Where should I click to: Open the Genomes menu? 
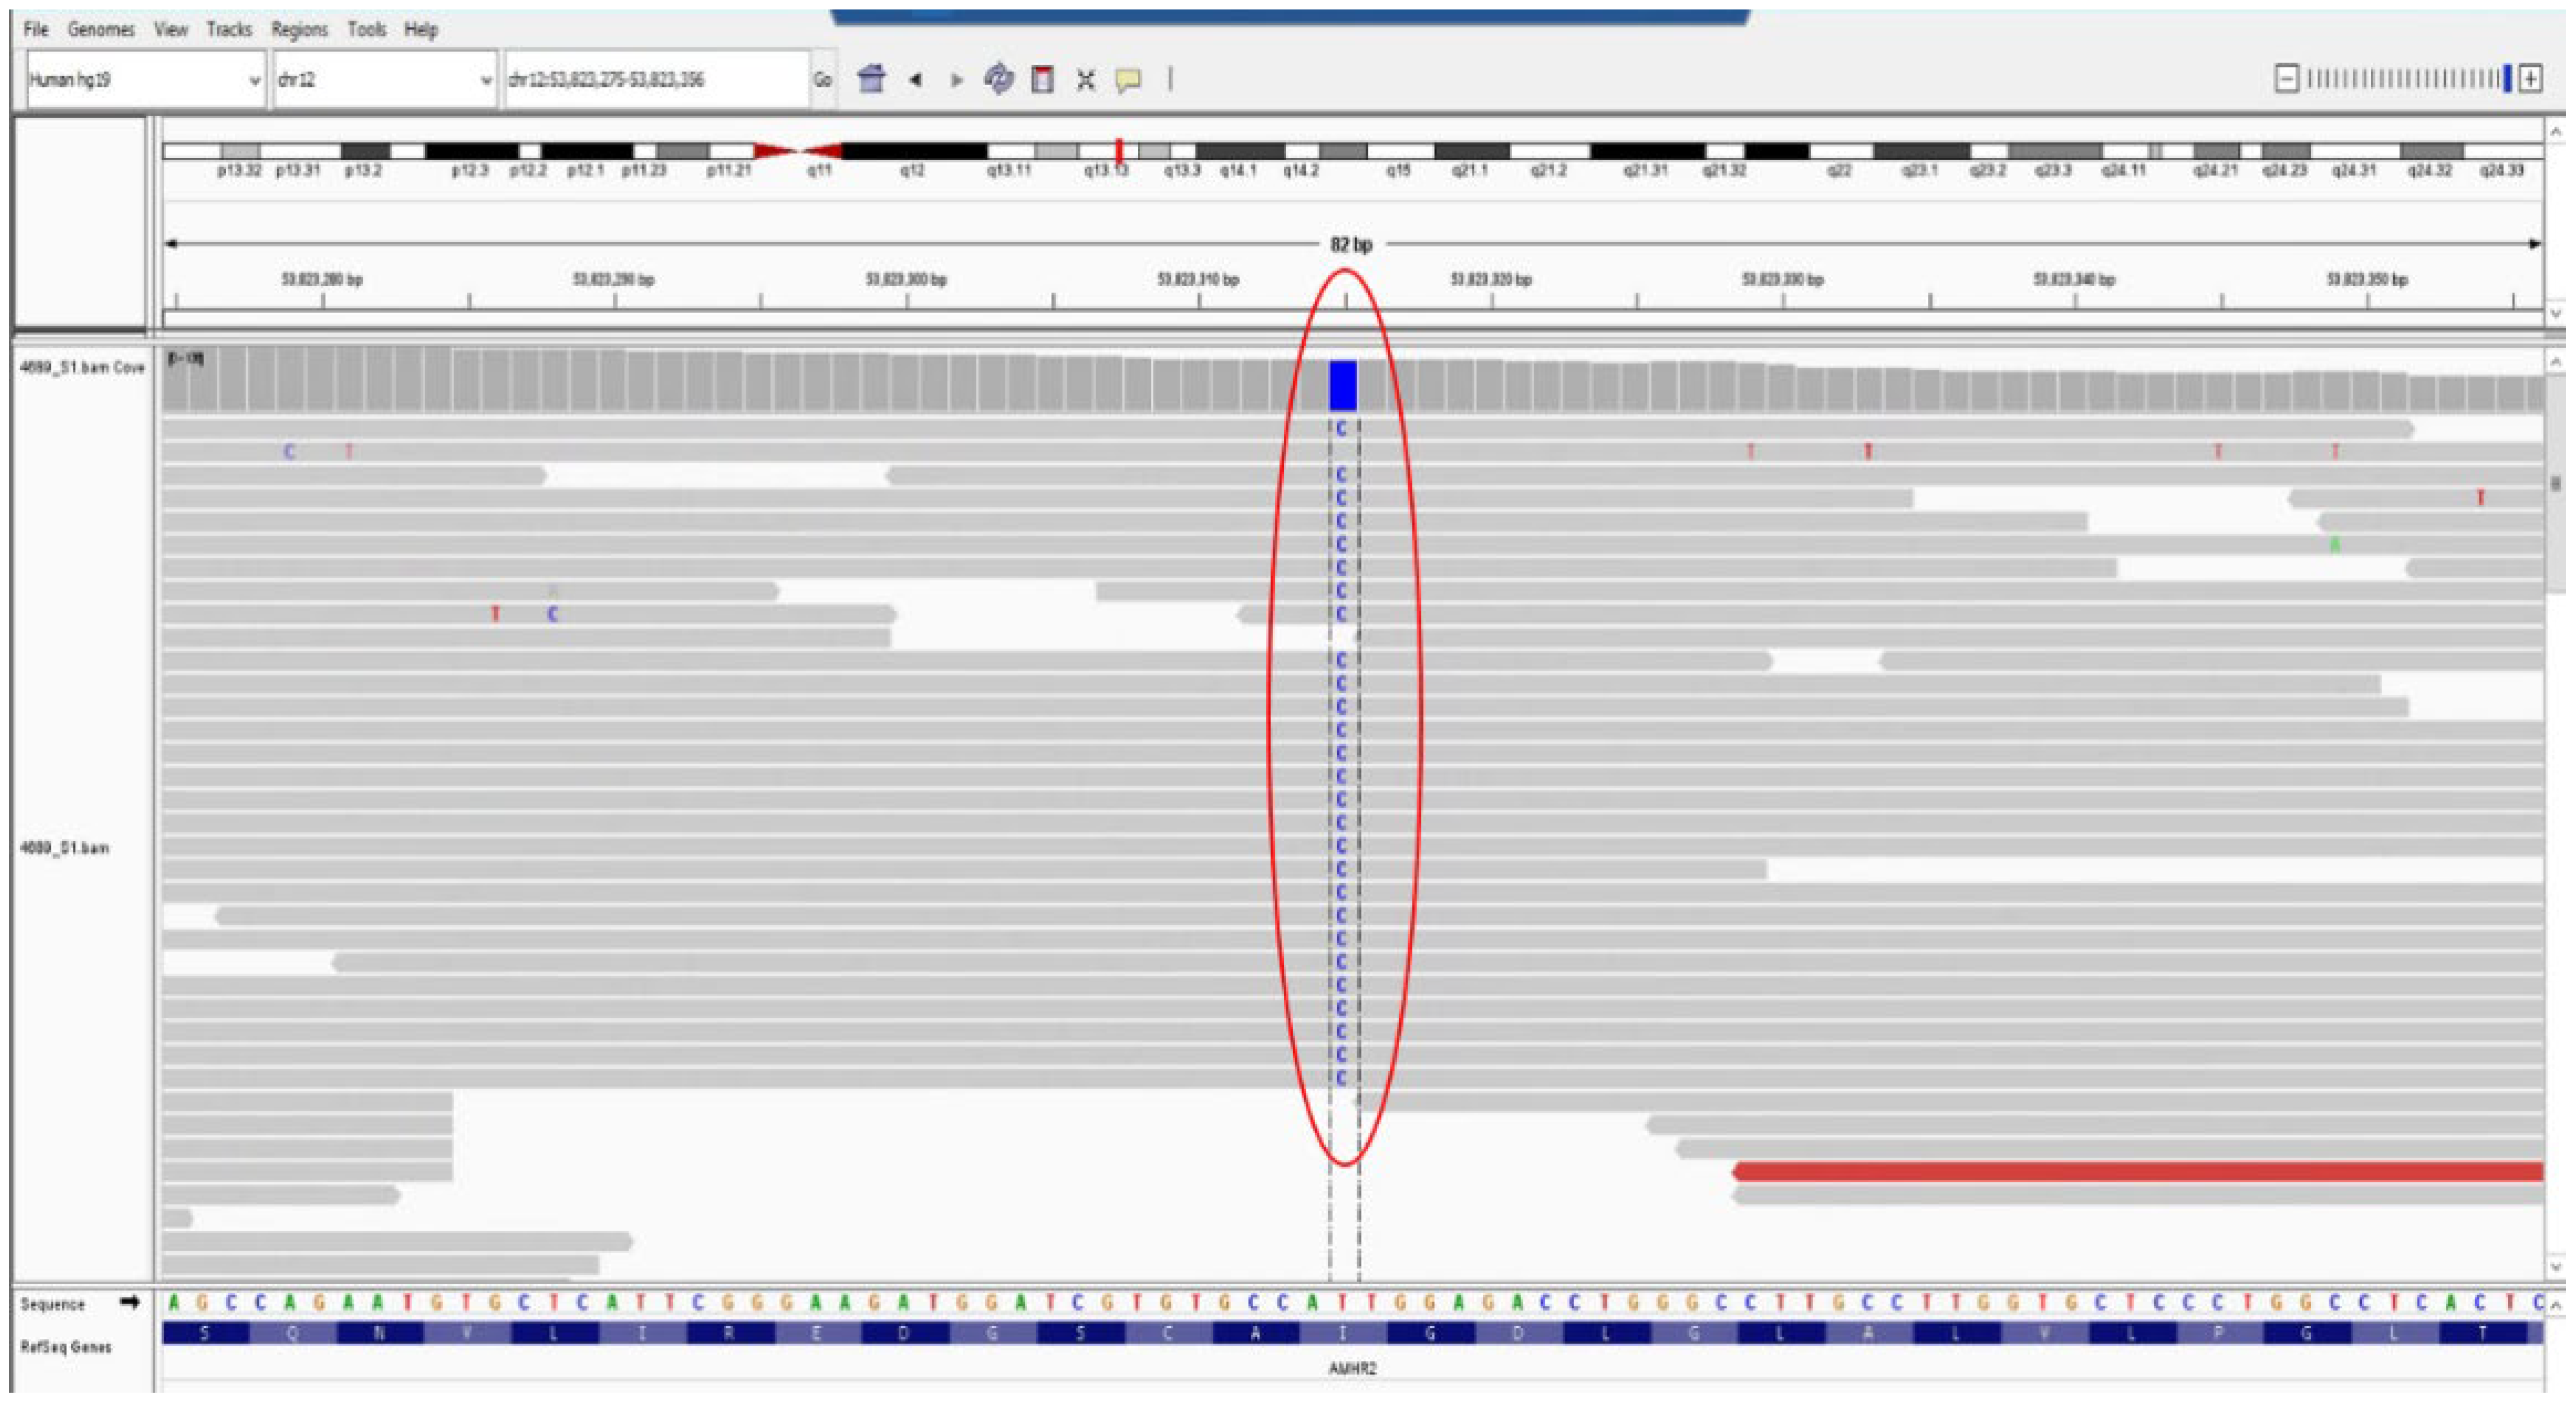[x=101, y=29]
